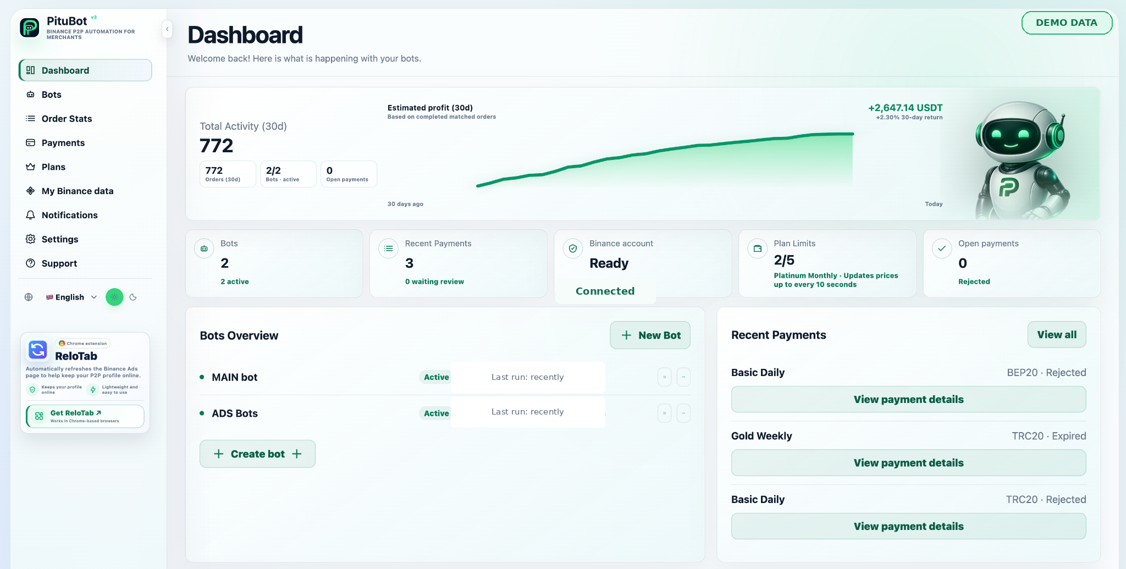Click the Chrome extension badge
Viewport: 1126px width, 569px height.
(83, 343)
